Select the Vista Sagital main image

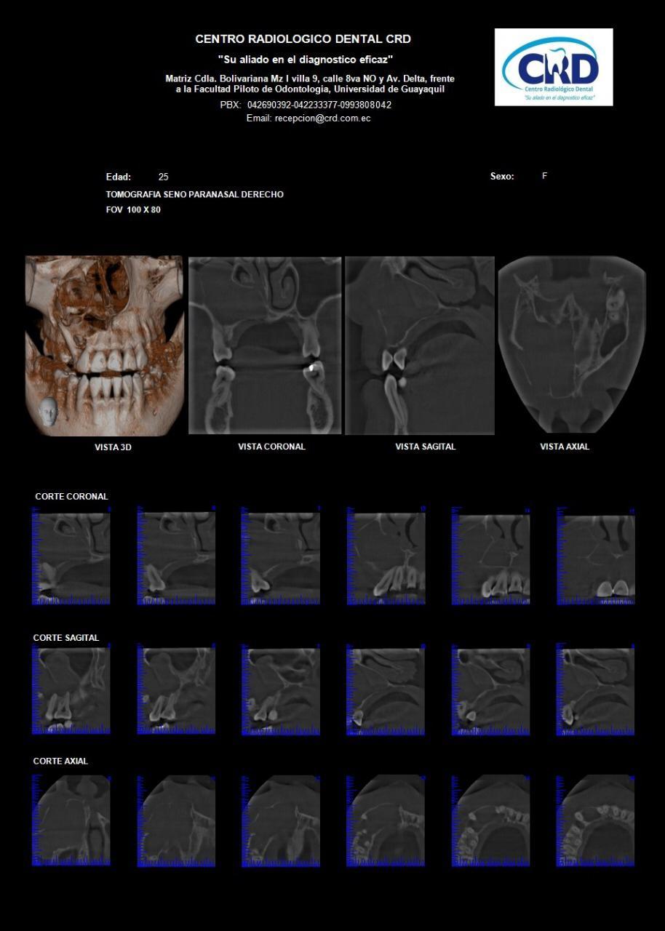click(x=420, y=345)
